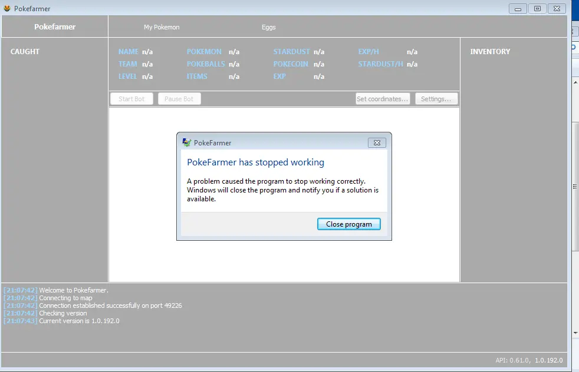Click the EXP/H stat label
The height and width of the screenshot is (372, 579).
tap(369, 52)
